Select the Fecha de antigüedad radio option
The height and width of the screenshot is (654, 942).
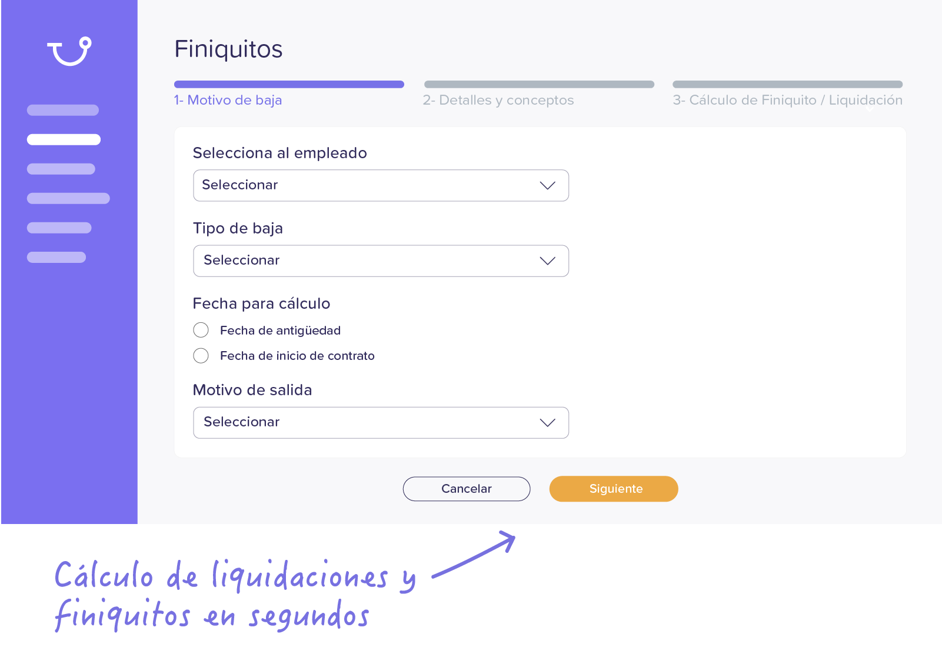(201, 330)
